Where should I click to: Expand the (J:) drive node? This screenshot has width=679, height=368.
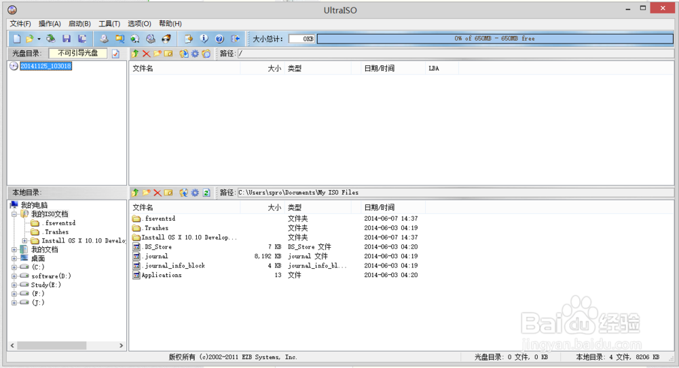pyautogui.click(x=14, y=303)
